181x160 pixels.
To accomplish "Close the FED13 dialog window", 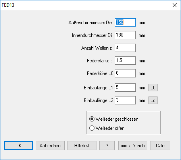I will click(175, 5).
